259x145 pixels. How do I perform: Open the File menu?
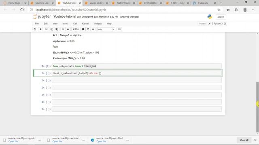click(x=37, y=23)
